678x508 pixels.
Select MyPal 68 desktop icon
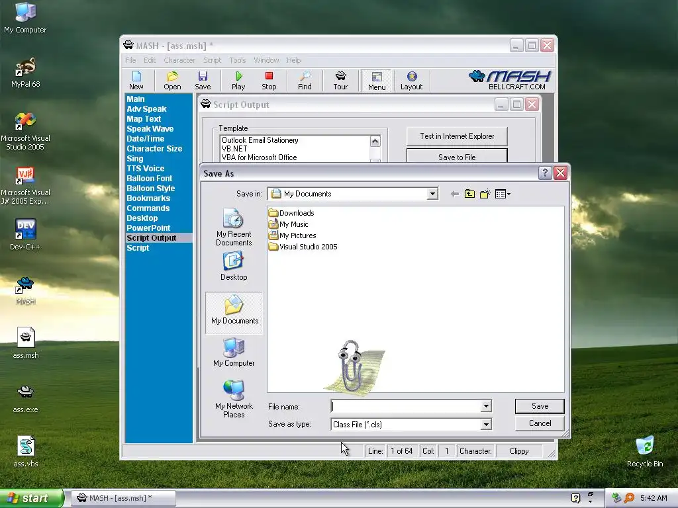tap(26, 73)
